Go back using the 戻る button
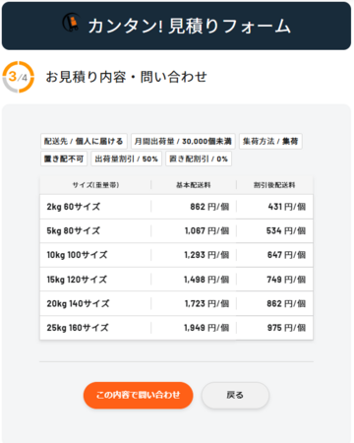354x443 pixels. 235,395
